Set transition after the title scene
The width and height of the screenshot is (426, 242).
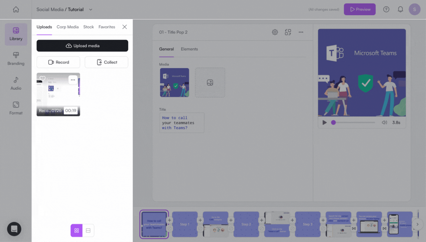coord(170,228)
